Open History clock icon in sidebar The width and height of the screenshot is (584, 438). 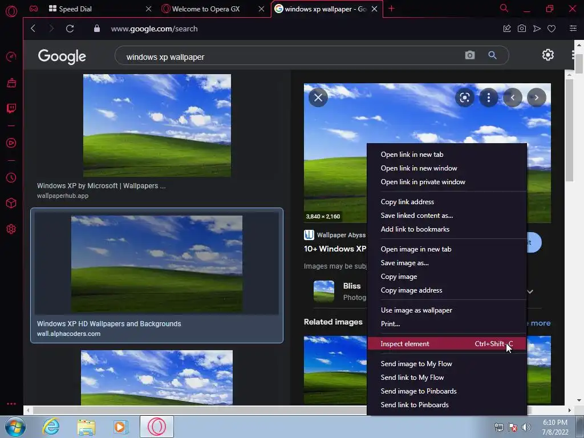click(x=11, y=178)
